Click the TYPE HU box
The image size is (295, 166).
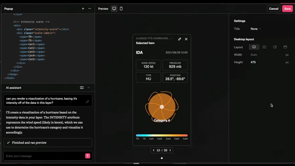149,77
